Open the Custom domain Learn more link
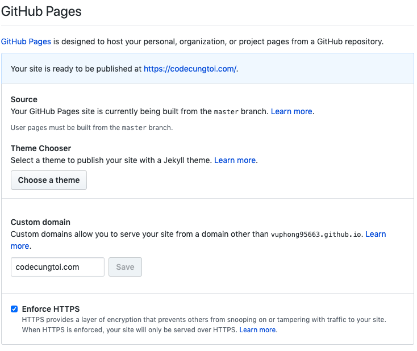Image resolution: width=417 pixels, height=351 pixels. (376, 234)
